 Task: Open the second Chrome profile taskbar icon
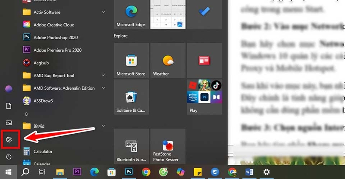[232, 172]
